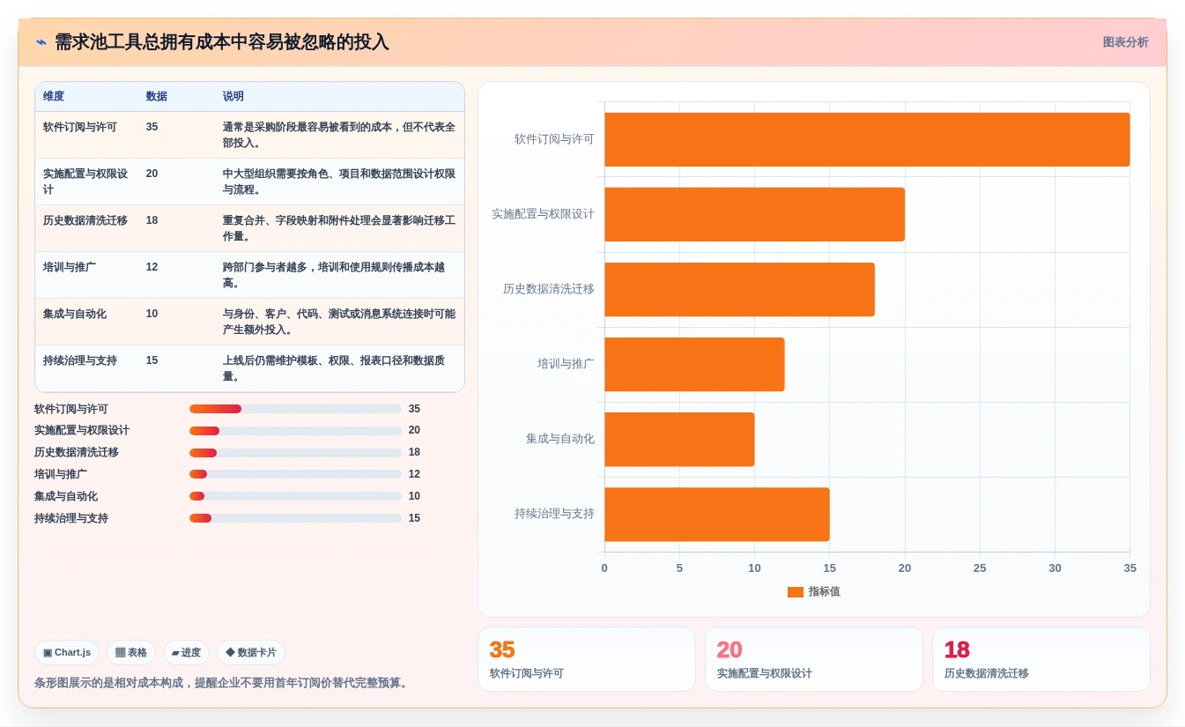Viewport: 1185px width, 727px height.
Task: Click the 历史数据清洗迁移 progress bar
Action: [295, 453]
